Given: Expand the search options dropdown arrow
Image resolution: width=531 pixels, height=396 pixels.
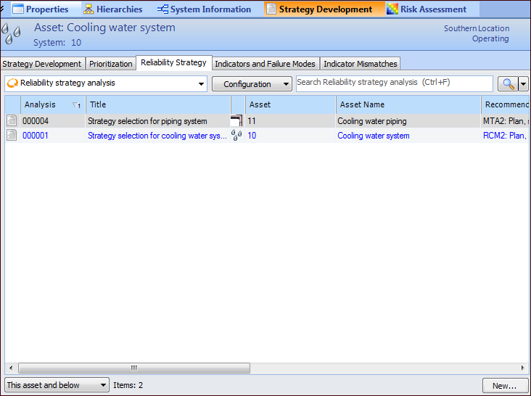Looking at the screenshot, I should click(x=524, y=83).
